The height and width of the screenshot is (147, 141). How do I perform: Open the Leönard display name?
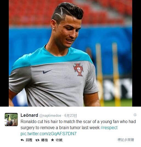point(29,115)
